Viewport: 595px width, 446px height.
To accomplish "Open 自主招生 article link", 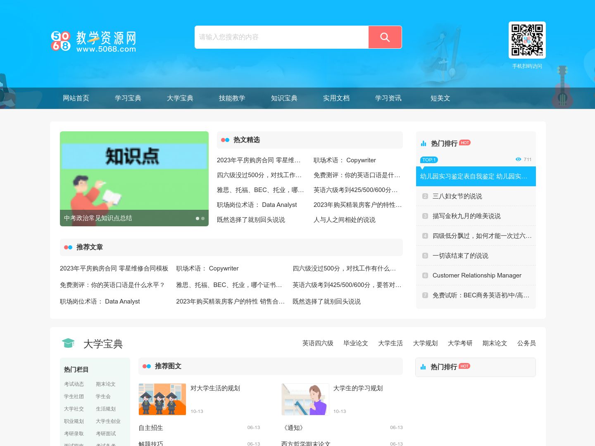I will [151, 428].
